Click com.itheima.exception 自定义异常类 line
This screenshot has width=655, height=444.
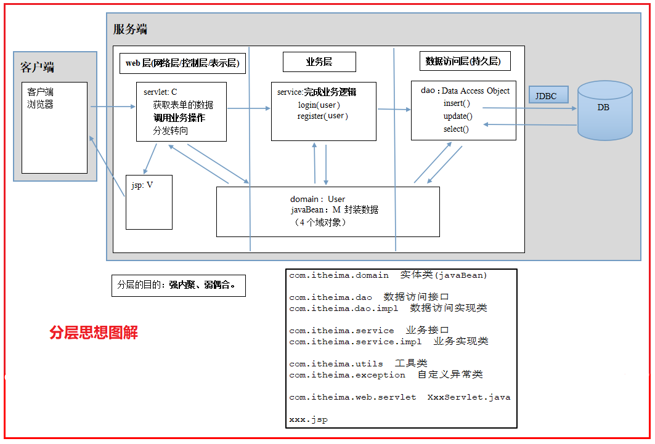point(386,375)
